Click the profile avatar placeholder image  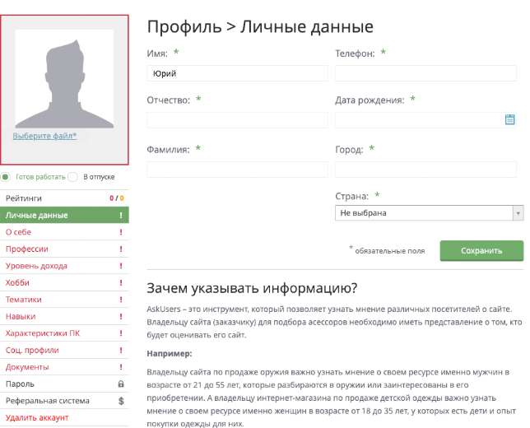click(64, 79)
